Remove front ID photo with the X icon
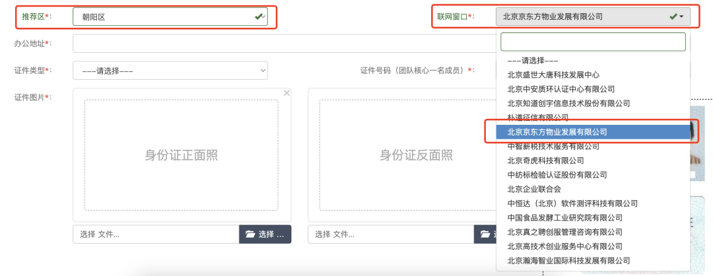713x276 pixels. 287,92
